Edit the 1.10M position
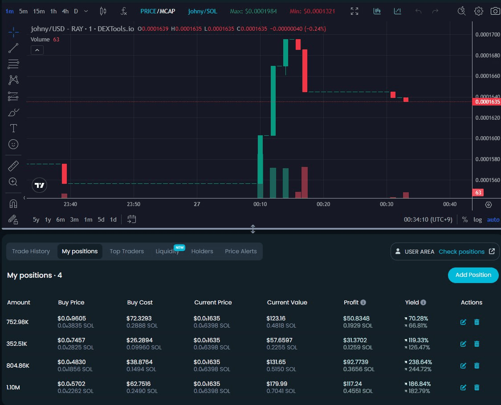 click(463, 388)
